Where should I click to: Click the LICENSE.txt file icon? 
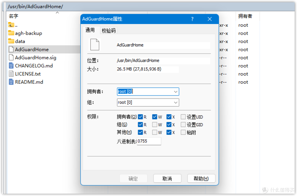(x=10, y=74)
